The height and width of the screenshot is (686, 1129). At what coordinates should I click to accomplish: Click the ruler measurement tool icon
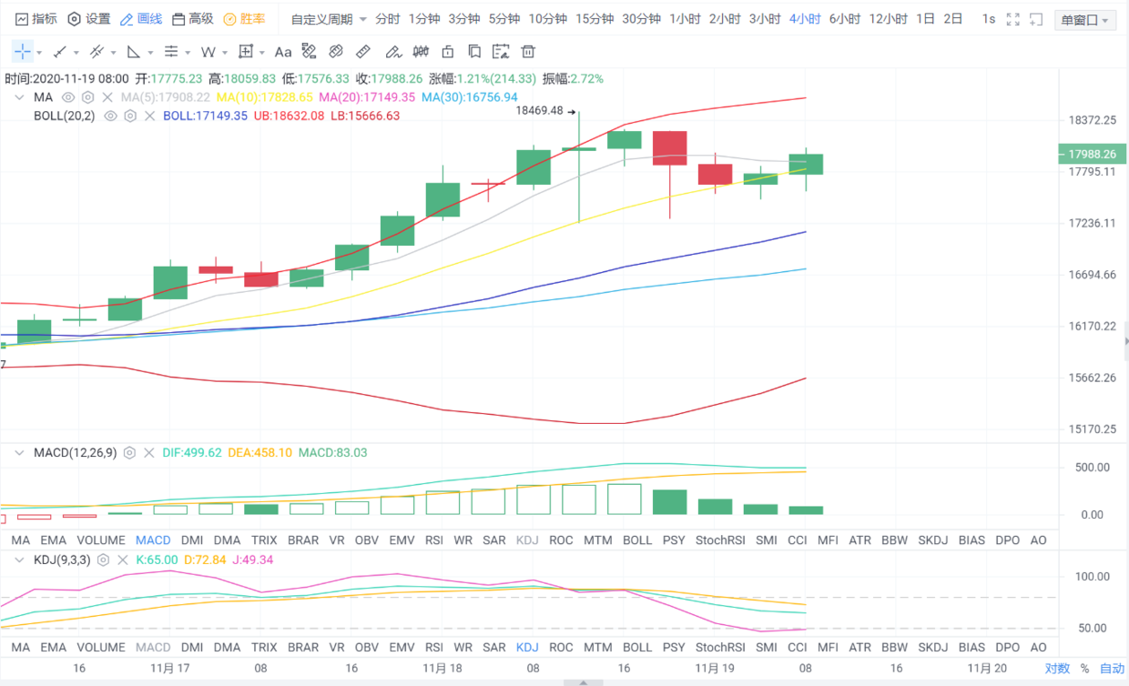(362, 52)
